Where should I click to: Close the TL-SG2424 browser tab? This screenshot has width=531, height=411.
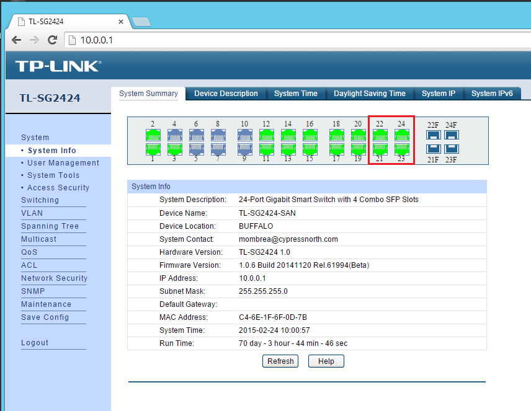(x=121, y=22)
